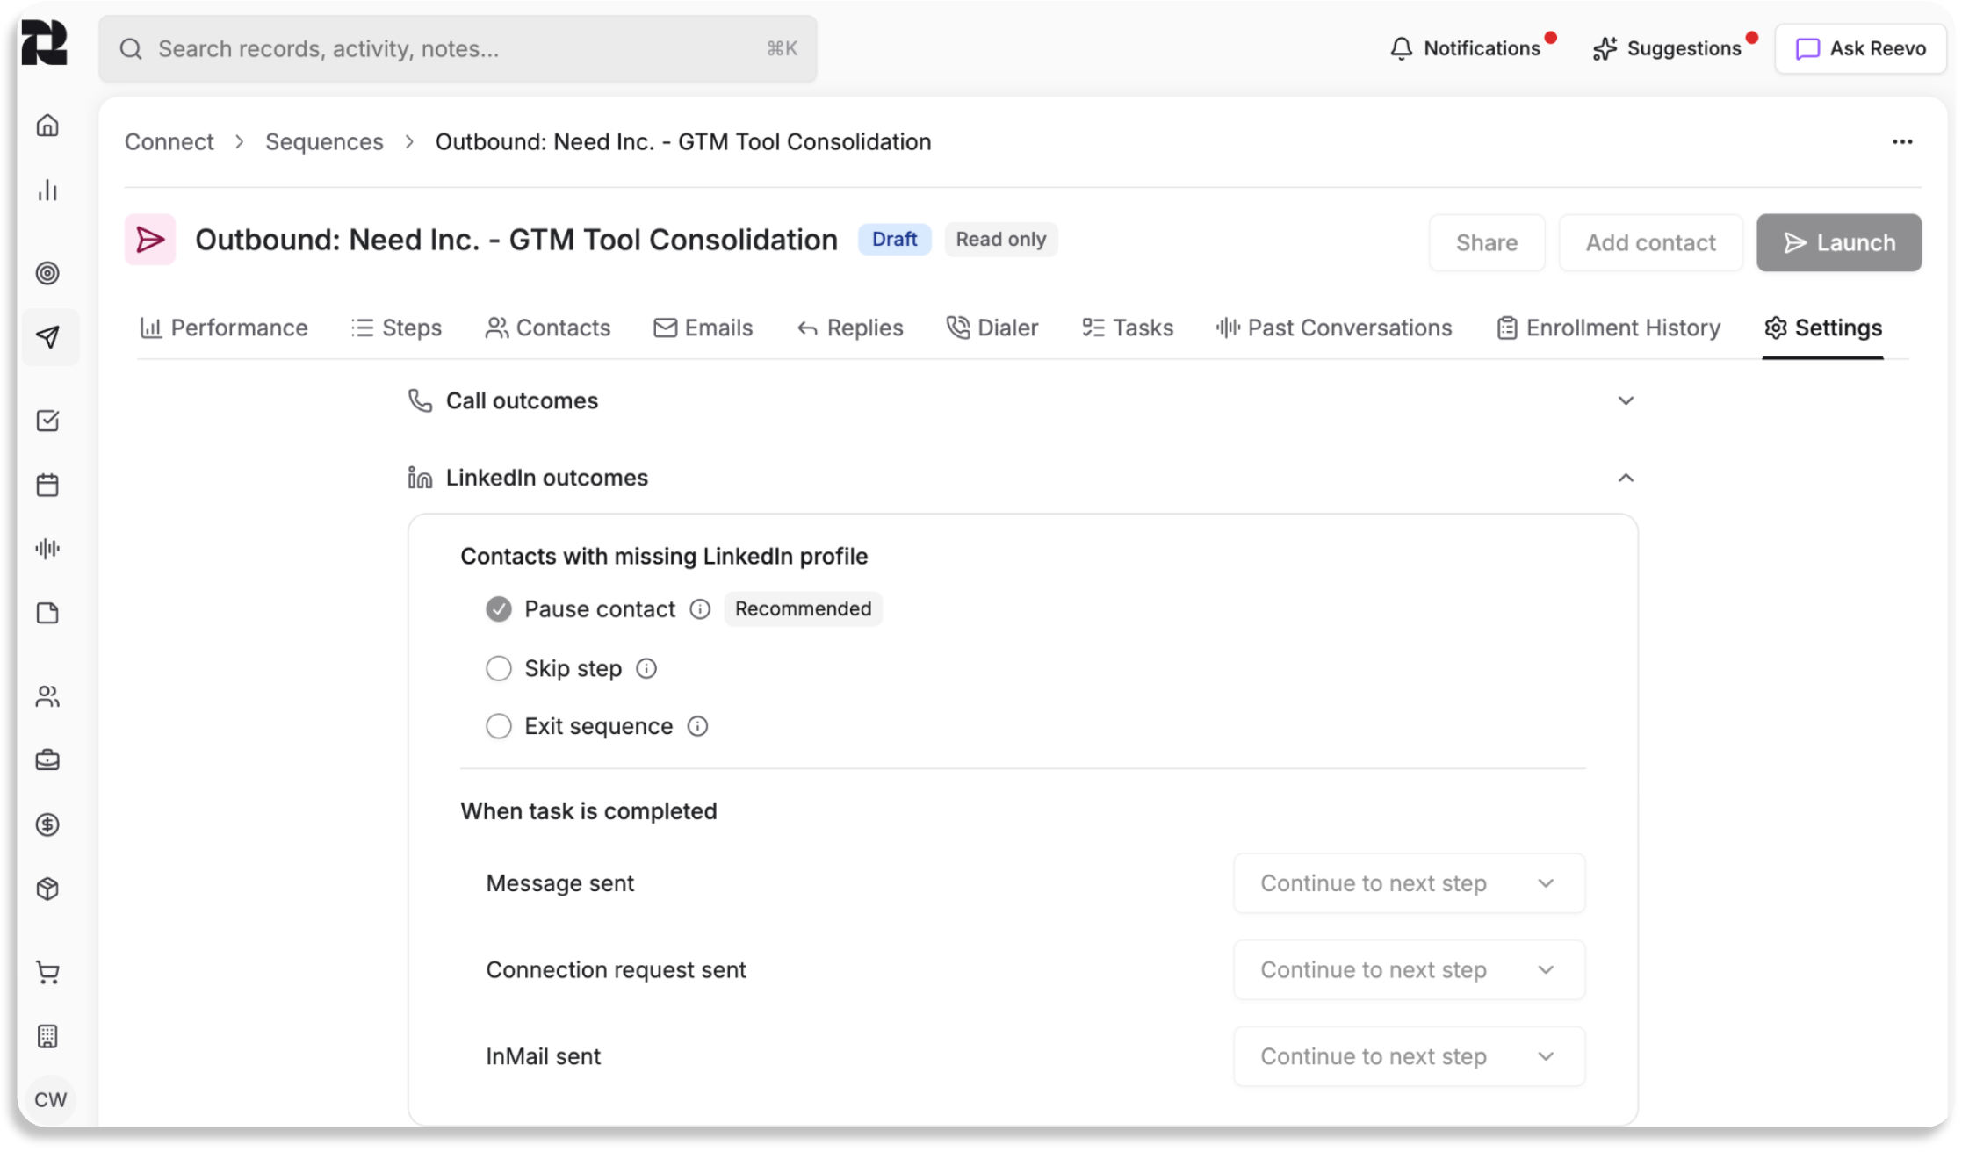The width and height of the screenshot is (1969, 1159).
Task: Switch to the Enrollment History tab
Action: tap(1608, 328)
